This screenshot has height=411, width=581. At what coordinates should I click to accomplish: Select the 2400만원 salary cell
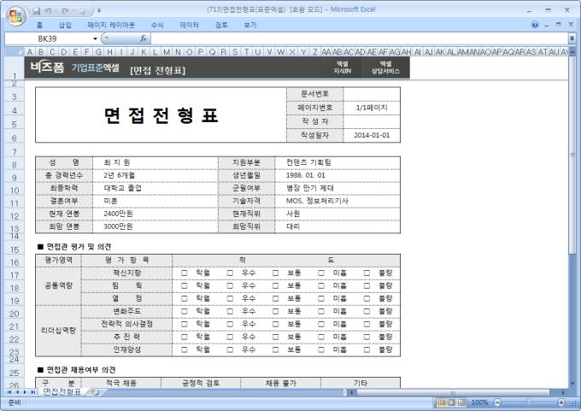156,214
